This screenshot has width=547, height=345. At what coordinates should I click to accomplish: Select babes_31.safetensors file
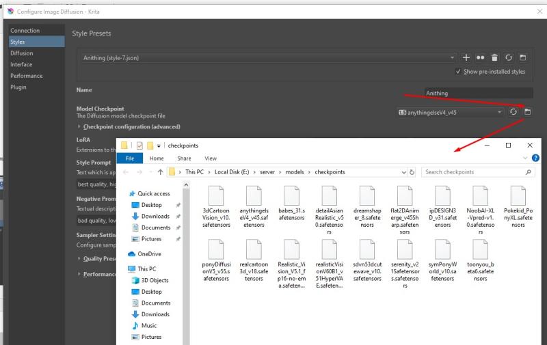tap(292, 204)
